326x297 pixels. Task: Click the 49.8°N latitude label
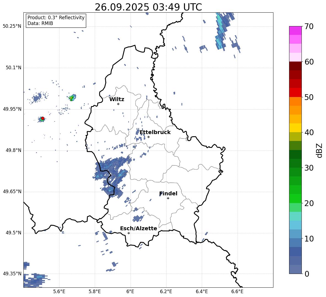coord(13,150)
